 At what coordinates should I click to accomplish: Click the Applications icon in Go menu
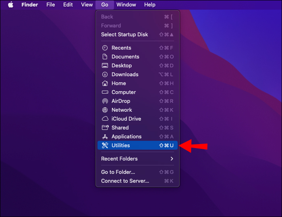105,137
